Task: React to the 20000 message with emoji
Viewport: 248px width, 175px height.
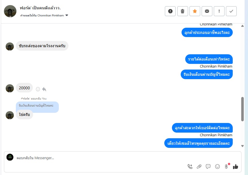Action: pos(38,89)
